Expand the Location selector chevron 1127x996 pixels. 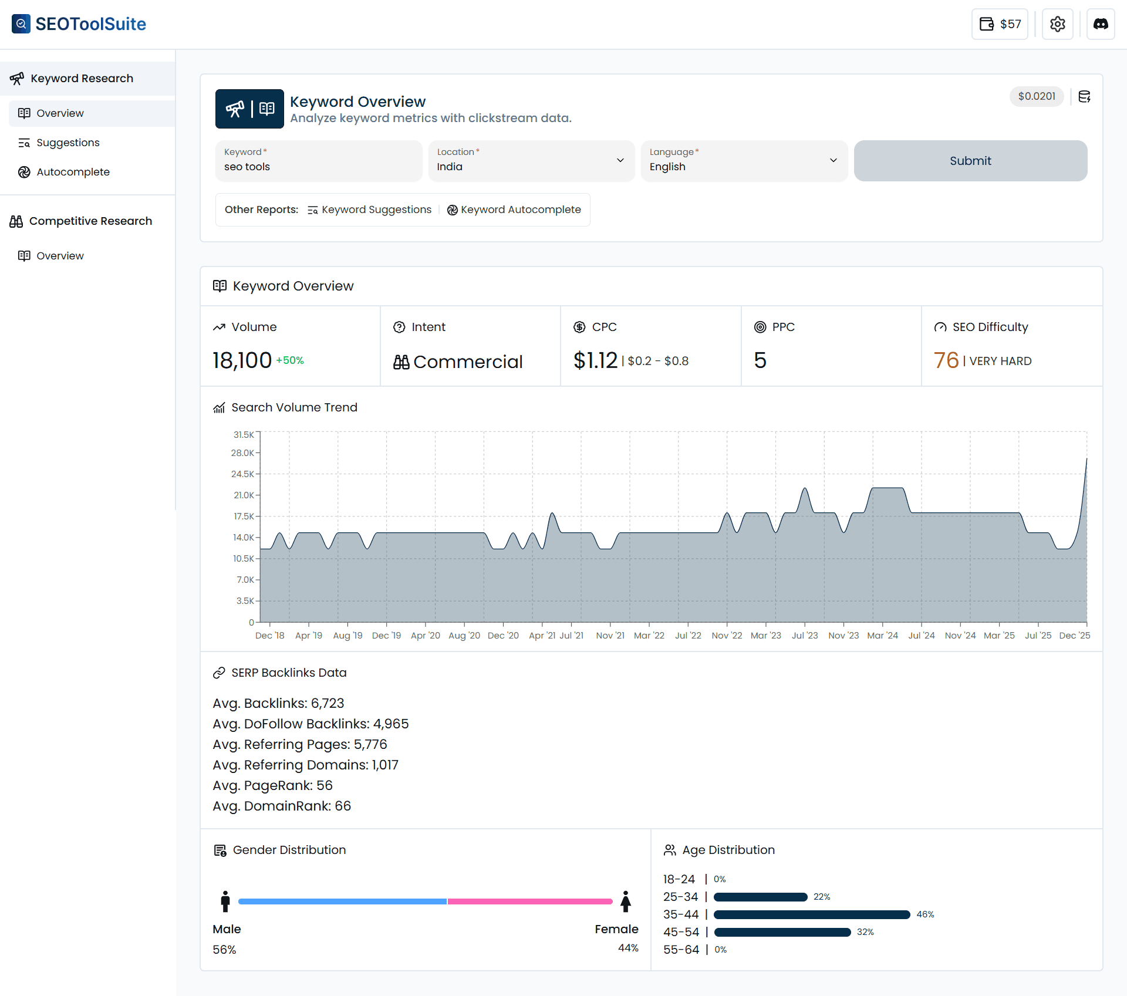tap(620, 161)
